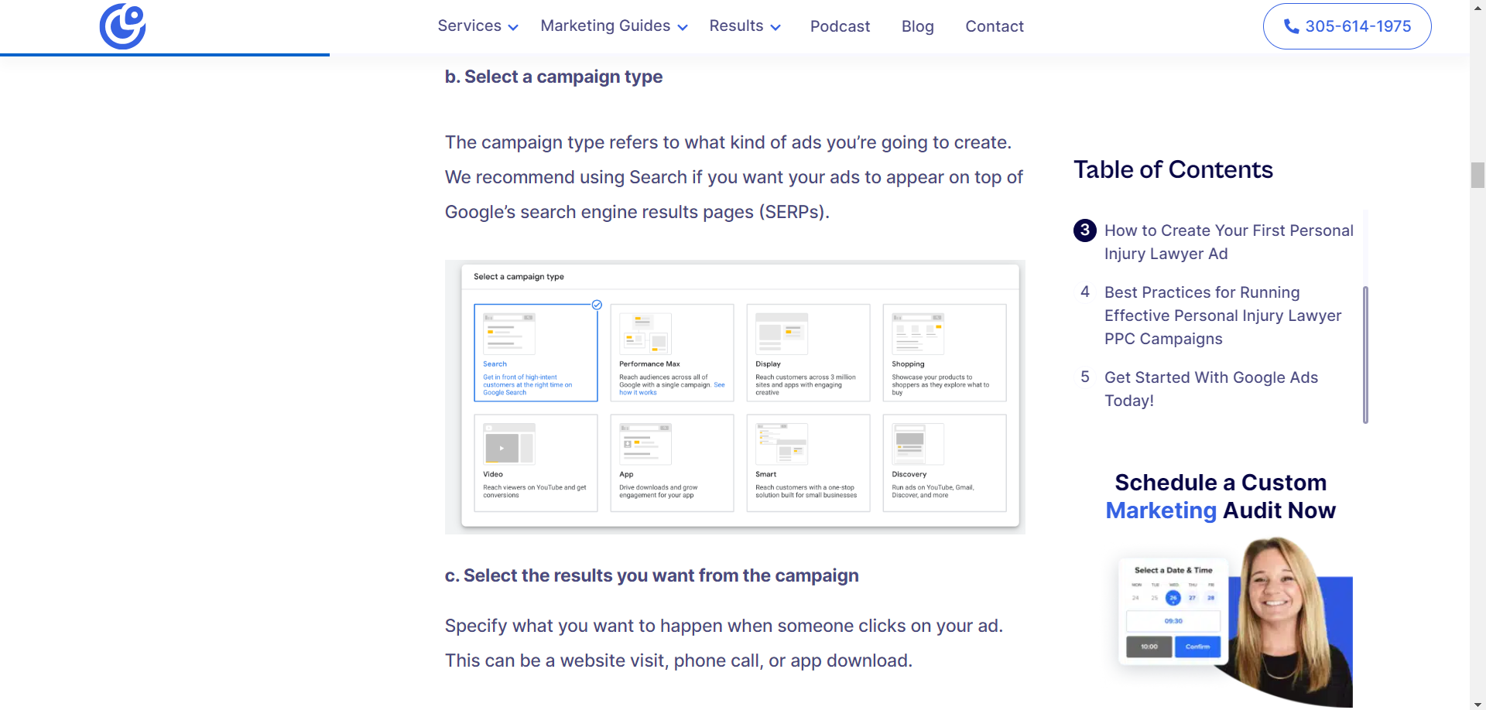Click the phone handset icon
Viewport: 1486px width, 710px height.
point(1291,26)
